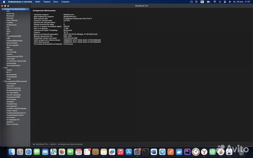Open Microsoft Word in the Dock
This screenshot has height=158, width=253.
[154, 152]
